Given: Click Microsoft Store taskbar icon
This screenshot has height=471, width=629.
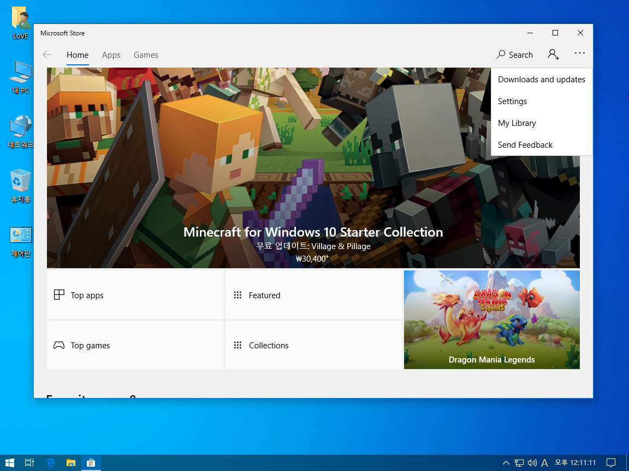Looking at the screenshot, I should tap(91, 463).
